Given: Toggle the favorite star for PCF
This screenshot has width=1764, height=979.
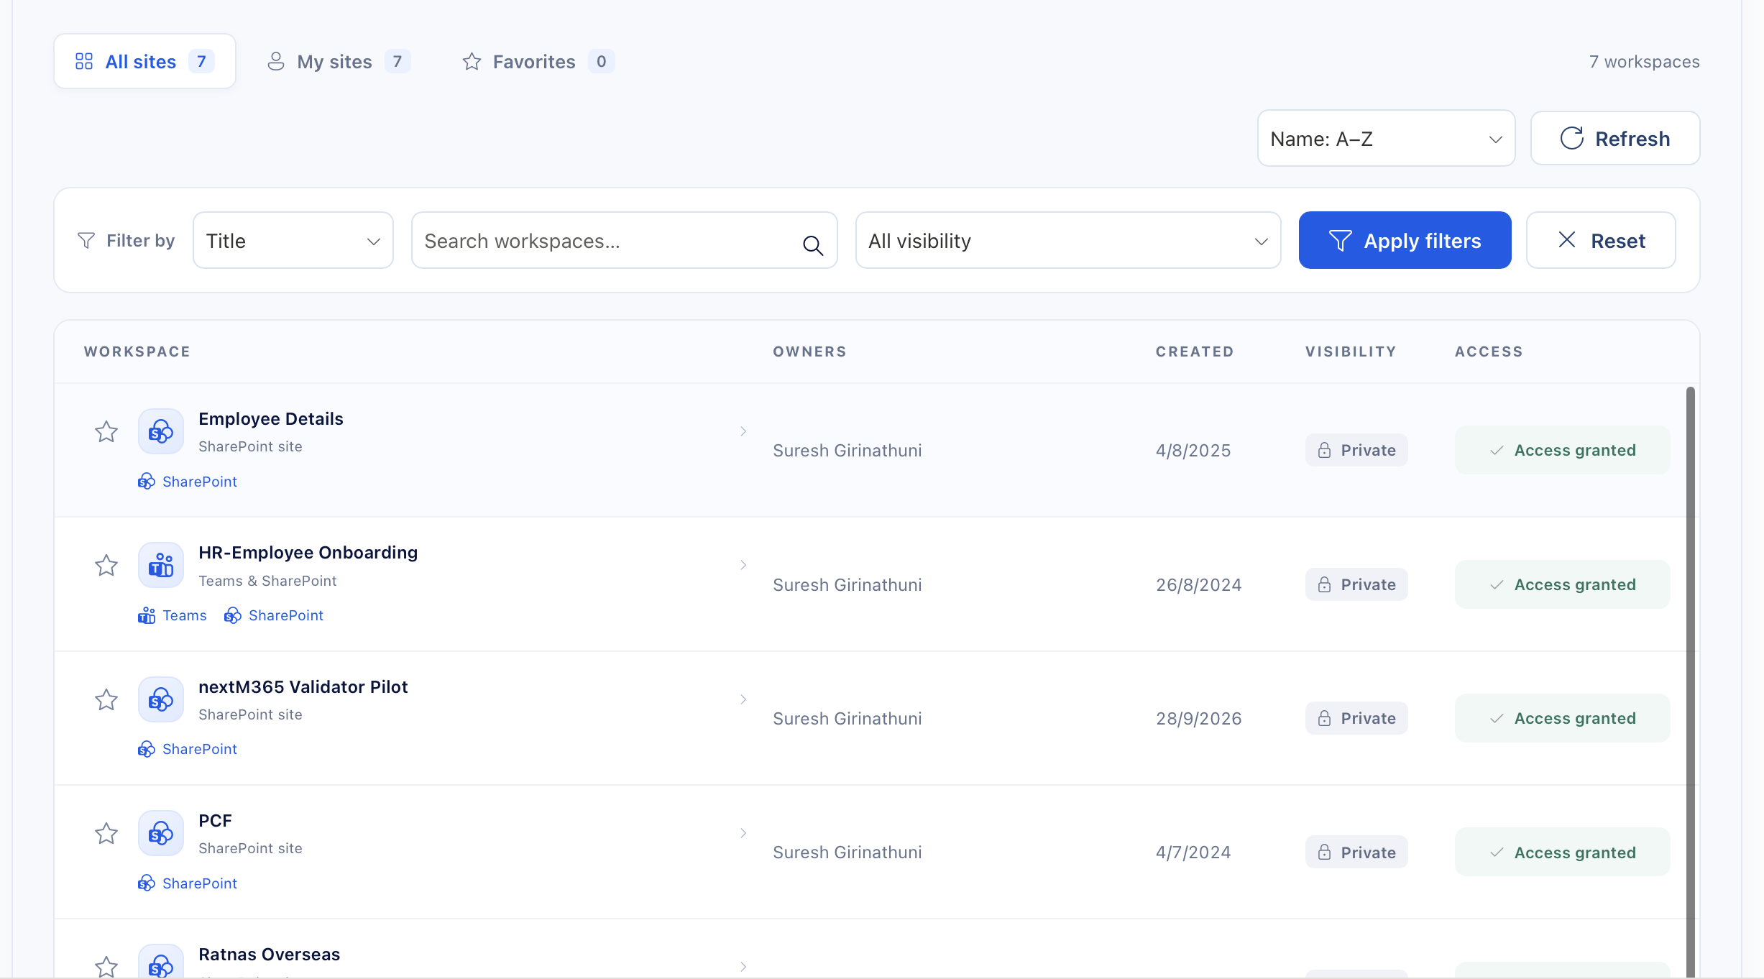Looking at the screenshot, I should (106, 833).
